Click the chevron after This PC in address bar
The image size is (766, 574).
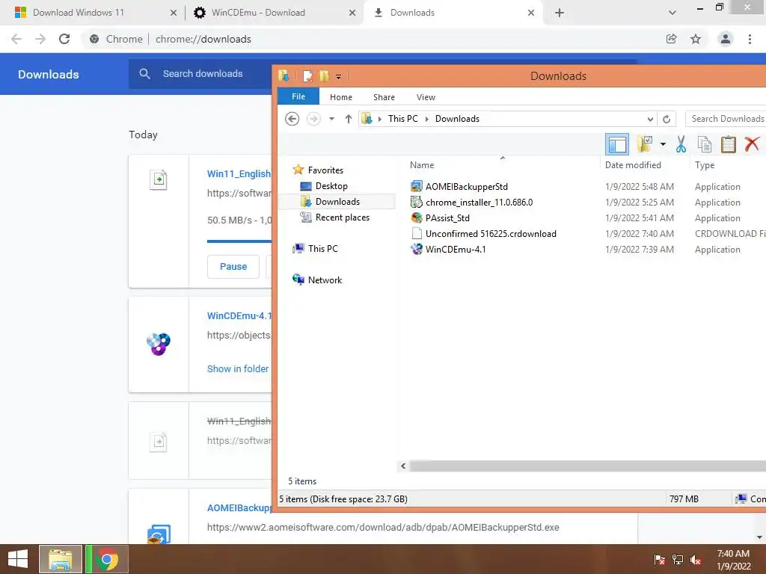coord(426,119)
